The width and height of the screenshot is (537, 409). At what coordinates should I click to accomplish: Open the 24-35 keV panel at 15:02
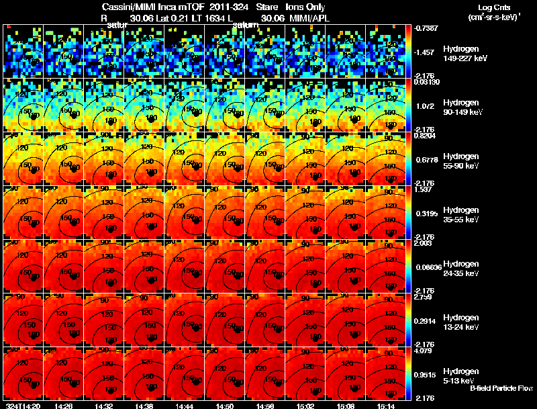pos(305,267)
